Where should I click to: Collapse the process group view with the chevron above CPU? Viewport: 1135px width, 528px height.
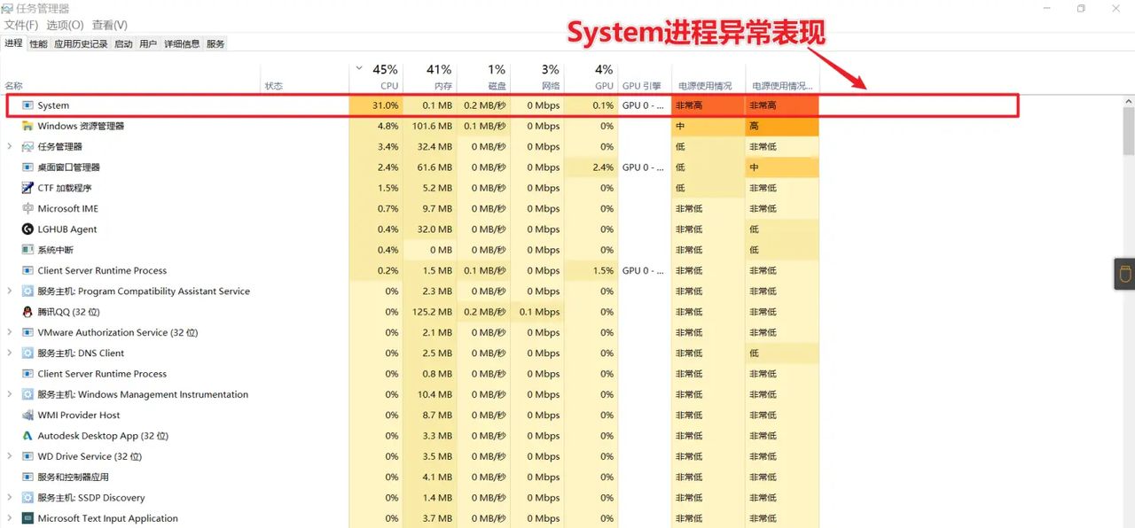click(x=358, y=67)
